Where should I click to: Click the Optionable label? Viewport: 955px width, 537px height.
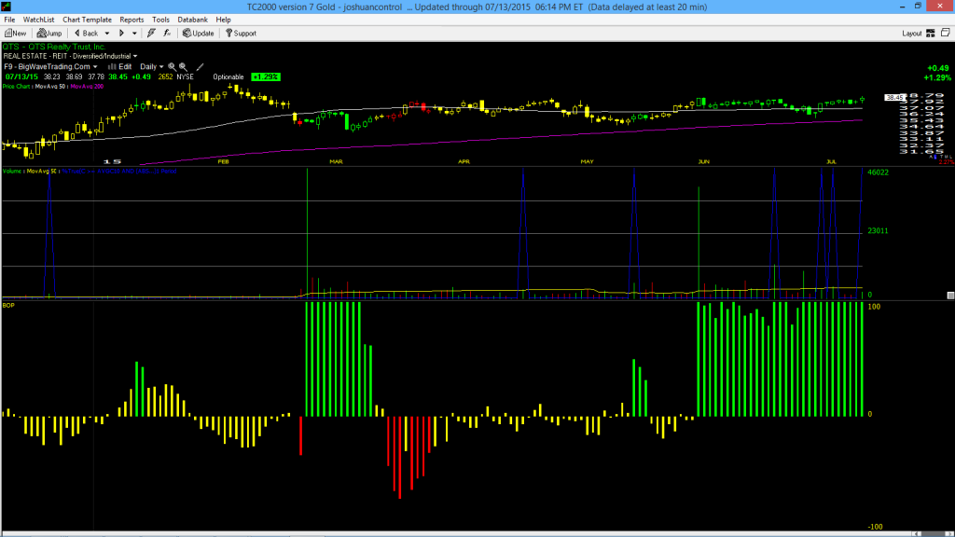(x=228, y=76)
